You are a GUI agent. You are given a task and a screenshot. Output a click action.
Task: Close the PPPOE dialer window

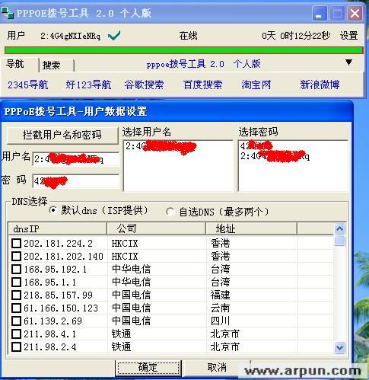point(355,13)
